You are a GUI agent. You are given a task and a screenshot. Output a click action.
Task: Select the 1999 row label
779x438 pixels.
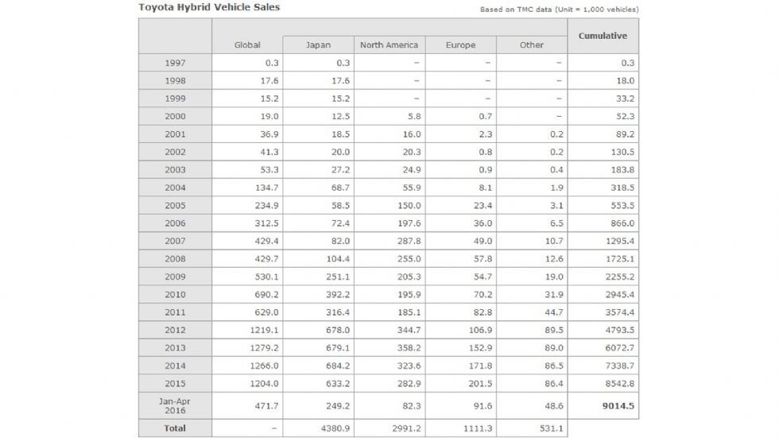point(175,99)
